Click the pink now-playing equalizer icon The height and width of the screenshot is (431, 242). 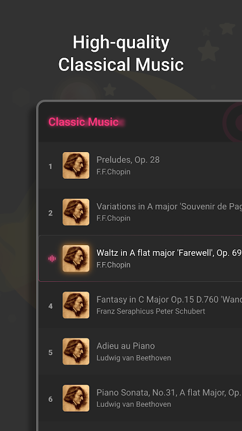pyautogui.click(x=52, y=259)
